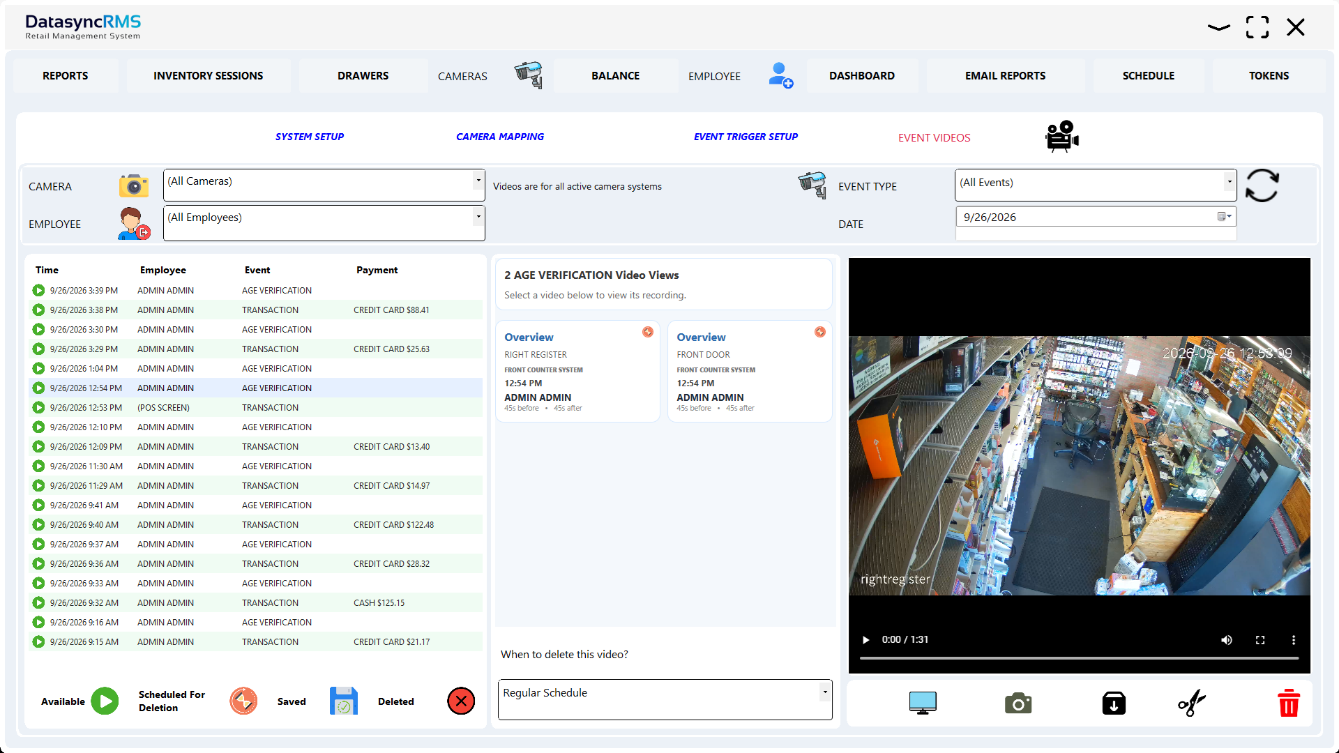
Task: Click the yellow camera icon beside Camera label
Action: (134, 185)
